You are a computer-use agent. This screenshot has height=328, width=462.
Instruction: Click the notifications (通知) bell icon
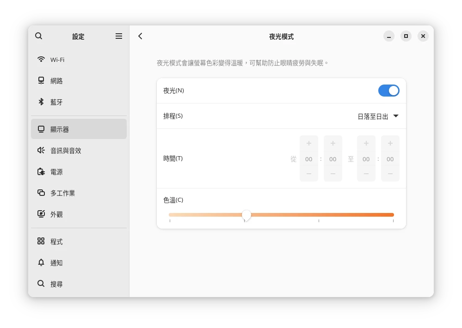point(41,263)
